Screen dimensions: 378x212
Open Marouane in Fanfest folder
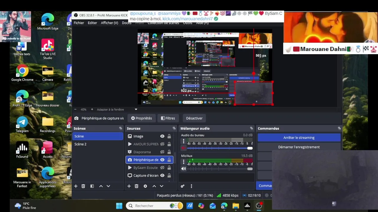pyautogui.click(x=22, y=178)
